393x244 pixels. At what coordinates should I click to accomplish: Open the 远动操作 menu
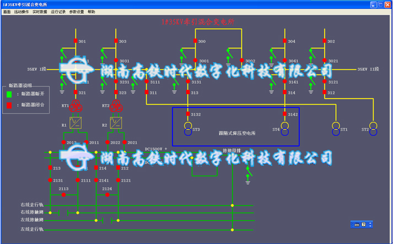point(21,12)
